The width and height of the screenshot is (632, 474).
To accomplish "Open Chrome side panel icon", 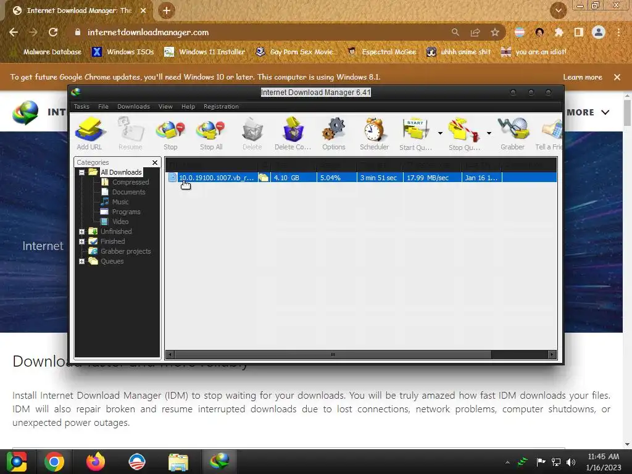I will (579, 32).
